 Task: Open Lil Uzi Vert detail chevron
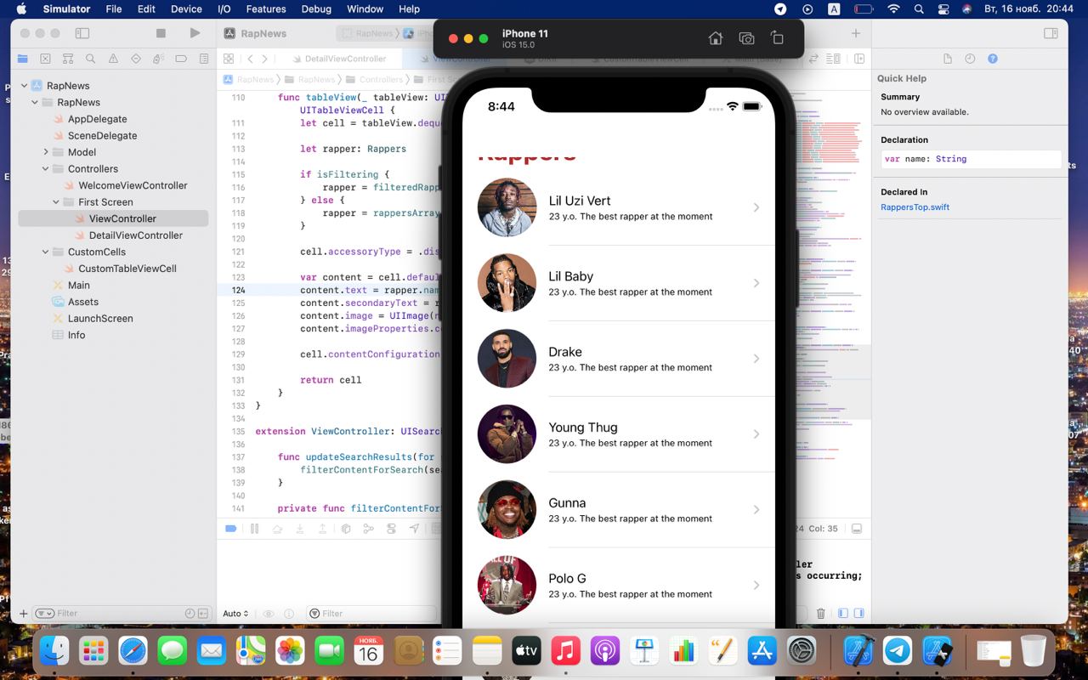click(x=756, y=207)
